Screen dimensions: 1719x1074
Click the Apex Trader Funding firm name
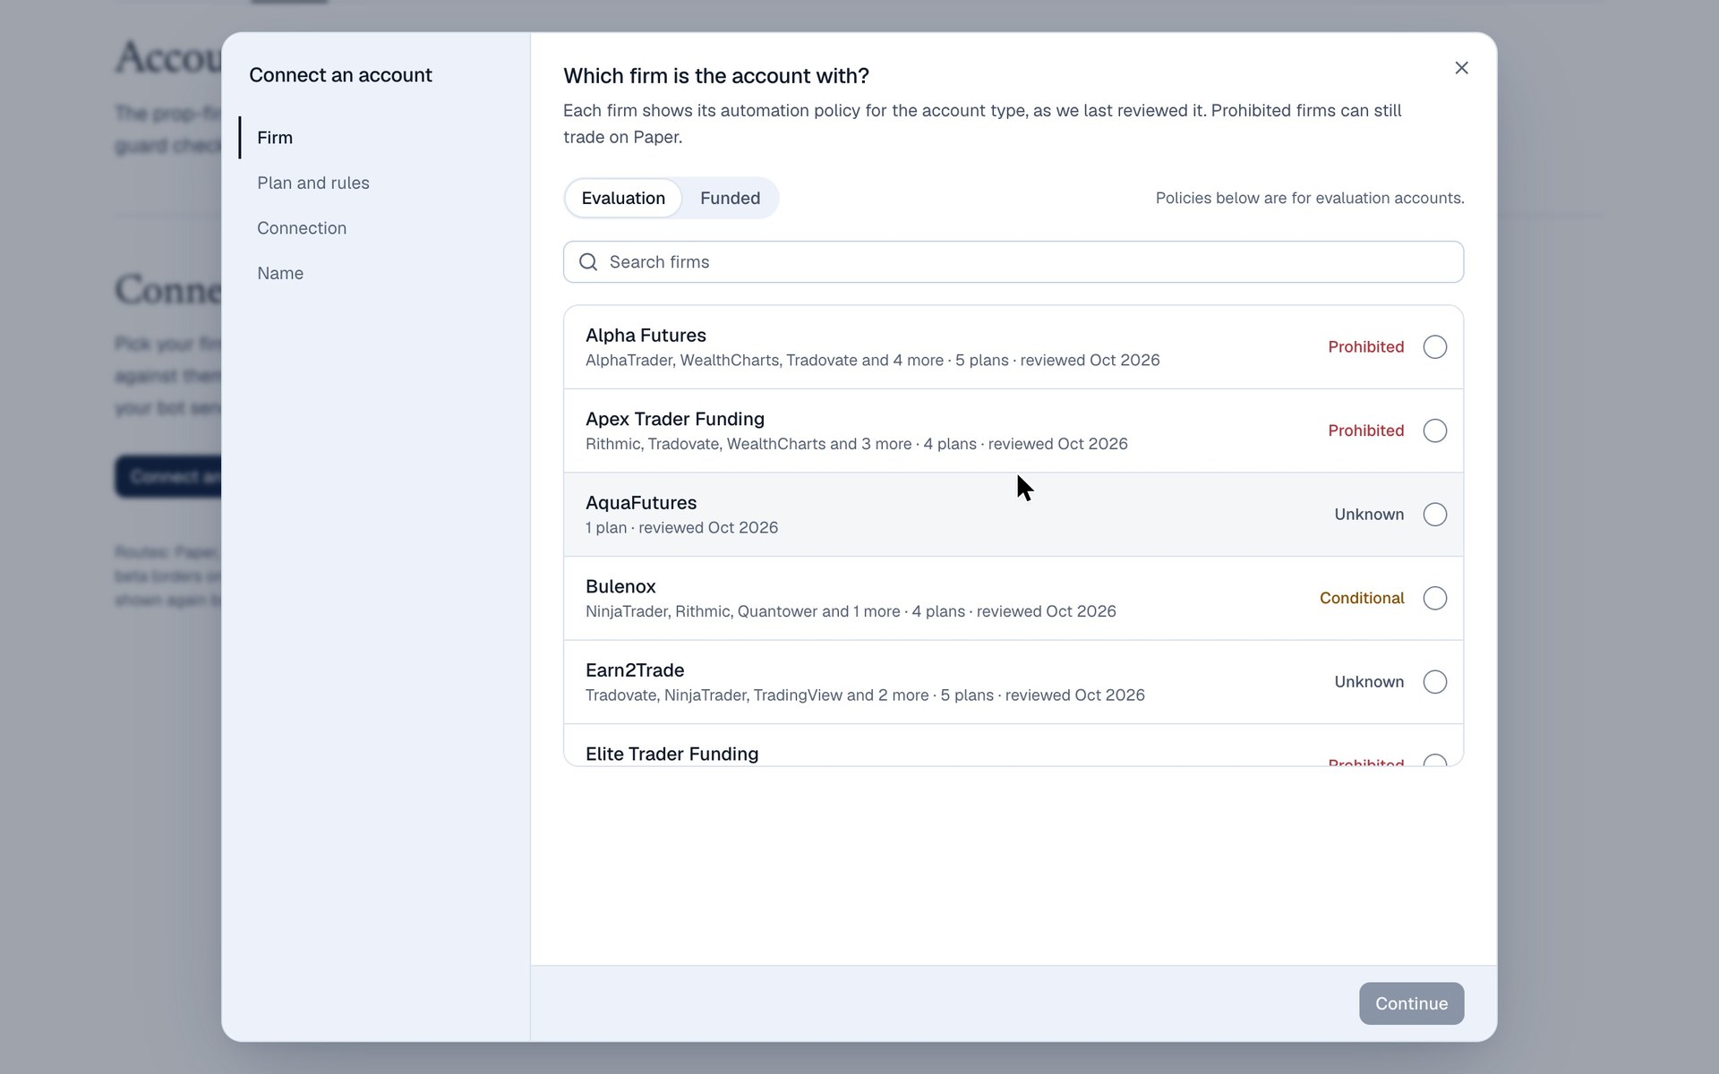(x=675, y=419)
